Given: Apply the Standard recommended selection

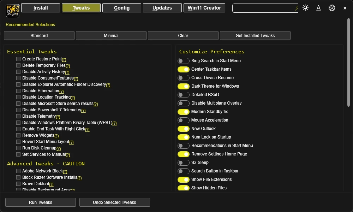Looking at the screenshot, I should click(39, 36).
